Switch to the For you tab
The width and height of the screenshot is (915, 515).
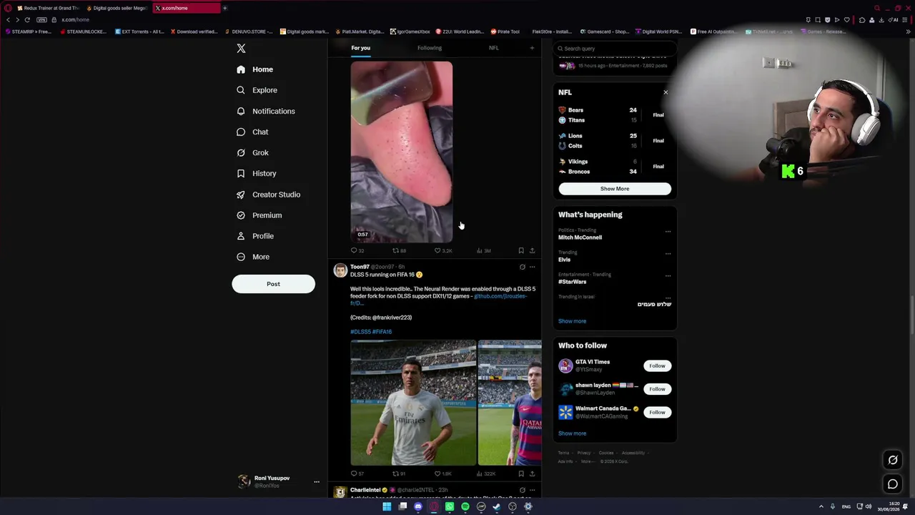point(360,48)
